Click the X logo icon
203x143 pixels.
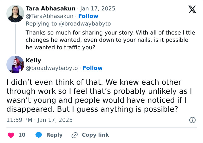coord(192,10)
